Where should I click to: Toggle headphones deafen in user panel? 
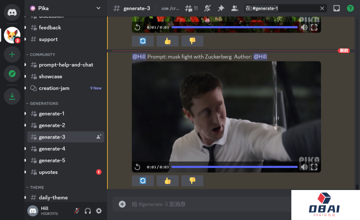[x=88, y=211]
